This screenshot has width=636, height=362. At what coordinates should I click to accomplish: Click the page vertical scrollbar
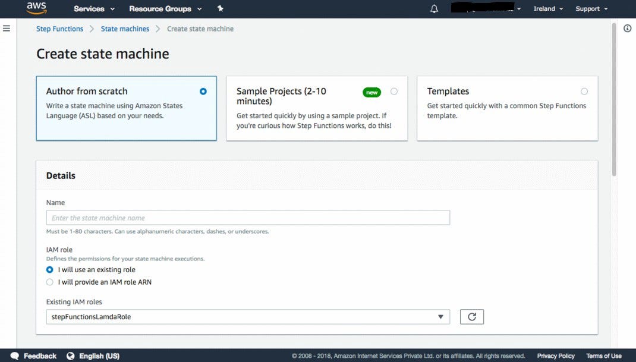(614, 99)
